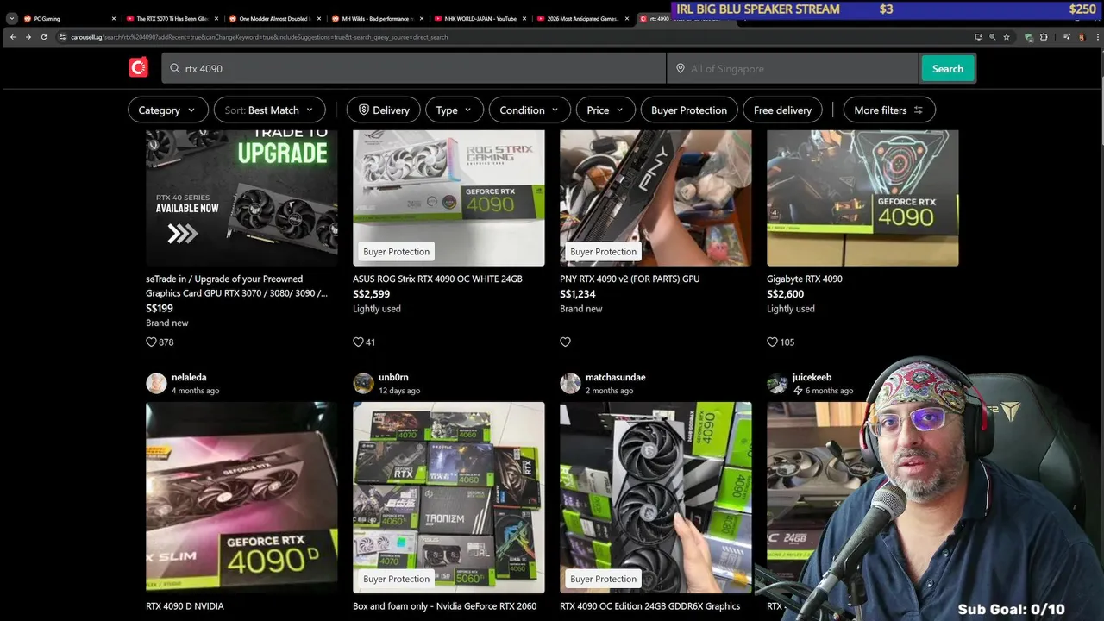1104x621 pixels.
Task: Open the media control icon in toolbar
Action: tap(1067, 37)
